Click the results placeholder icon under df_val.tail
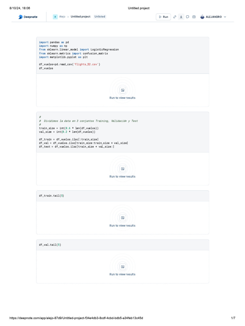245x326 pixels. tap(122, 267)
